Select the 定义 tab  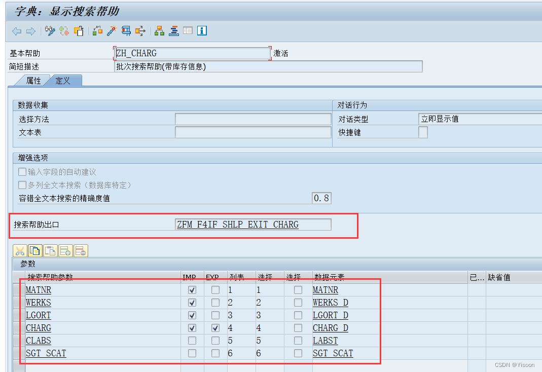(x=63, y=80)
